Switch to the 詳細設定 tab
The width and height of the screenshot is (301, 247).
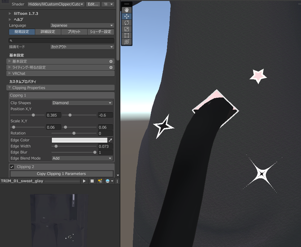point(48,32)
